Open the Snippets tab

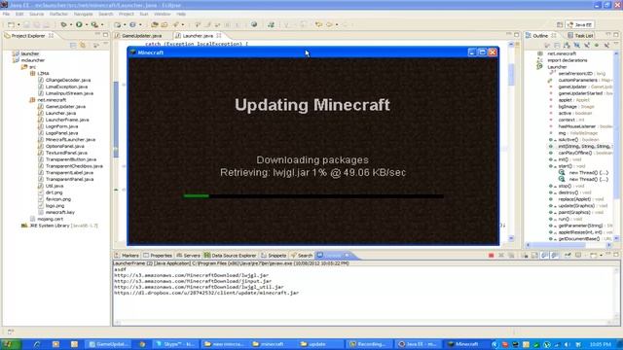[x=274, y=255]
